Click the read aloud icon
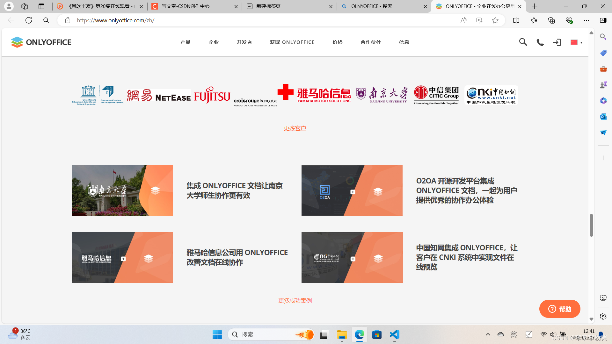612x344 pixels. point(463,20)
